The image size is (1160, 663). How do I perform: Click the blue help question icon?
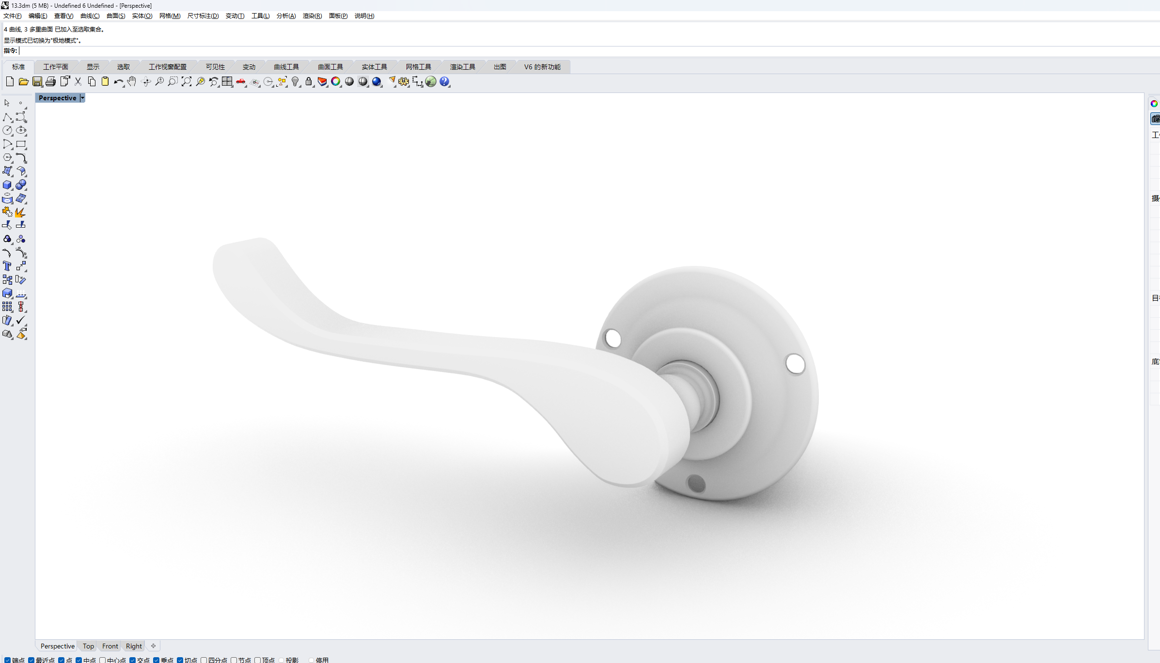point(444,81)
